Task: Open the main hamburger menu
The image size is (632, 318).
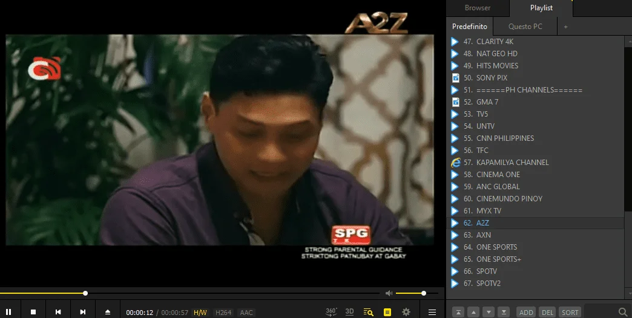Action: [x=432, y=312]
